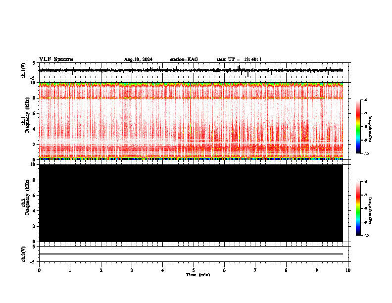Click the 'station=KAG' label
The height and width of the screenshot is (303, 392).
[184, 59]
